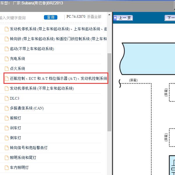Select 点火系统 in the list
This screenshot has height=175, width=175.
[x=17, y=68]
